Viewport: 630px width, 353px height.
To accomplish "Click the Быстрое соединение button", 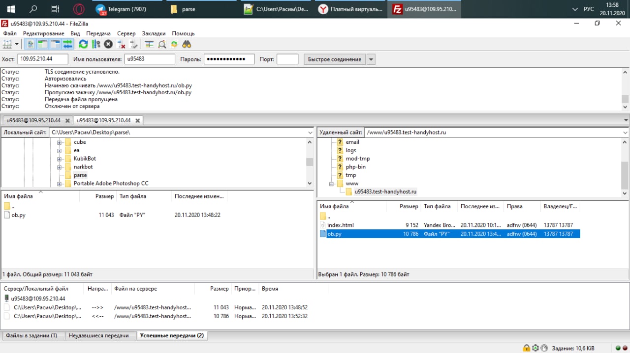I will (x=335, y=59).
